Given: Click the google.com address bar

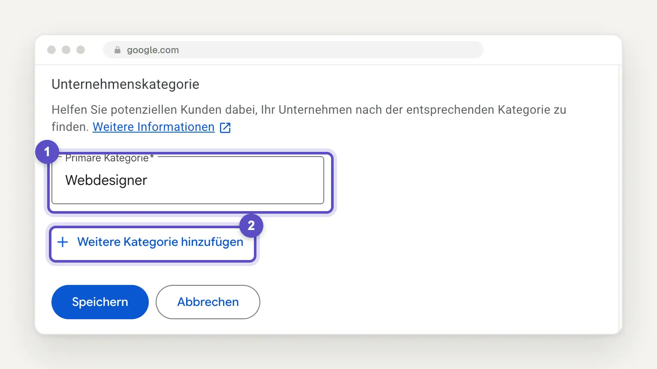Looking at the screenshot, I should point(293,50).
